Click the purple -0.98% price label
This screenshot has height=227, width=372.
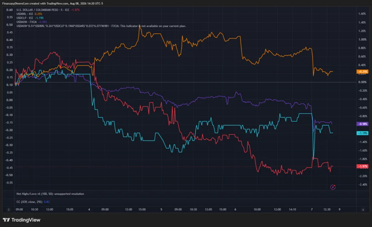click(x=362, y=124)
